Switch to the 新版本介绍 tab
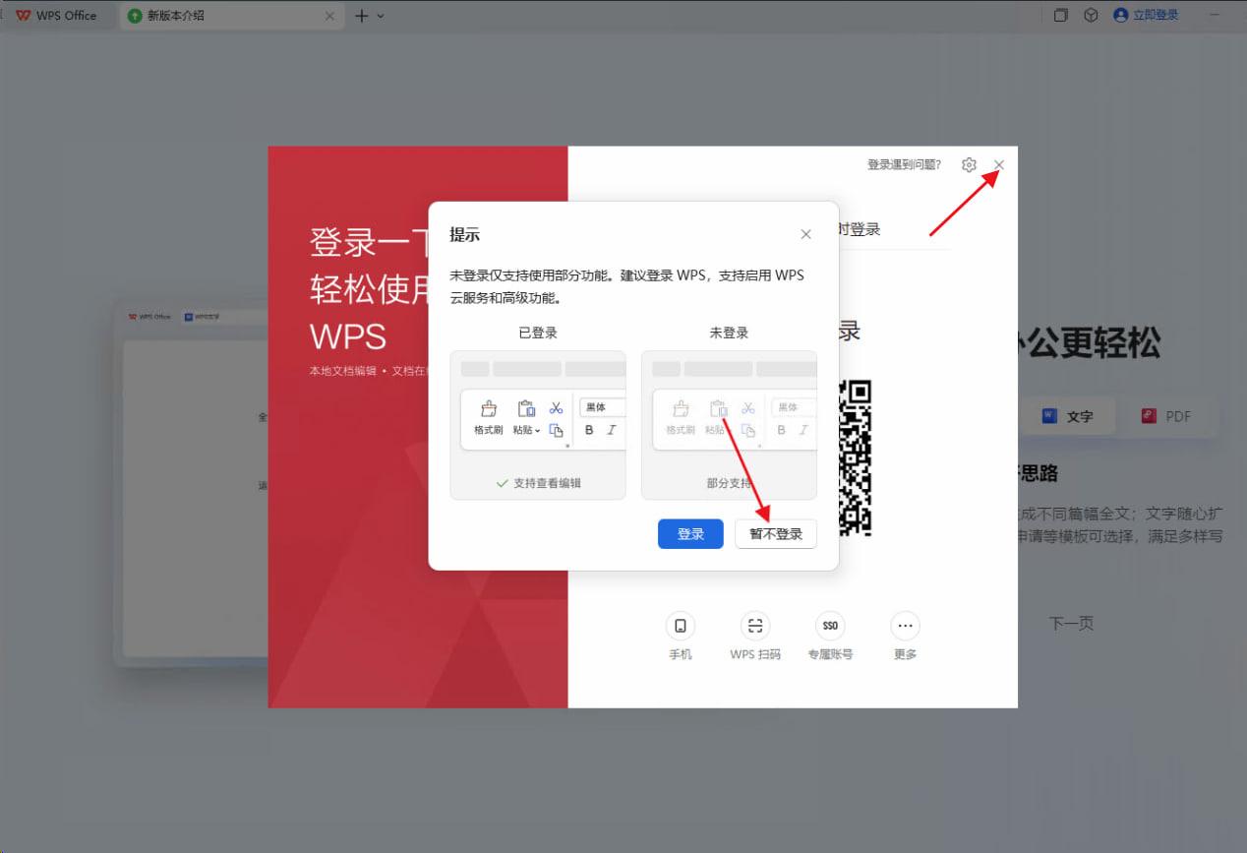Viewport: 1247px width, 853px height. (216, 16)
